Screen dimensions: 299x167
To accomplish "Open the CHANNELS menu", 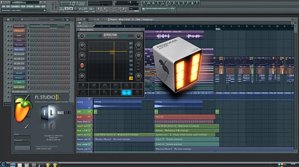I will pos(15,6).
